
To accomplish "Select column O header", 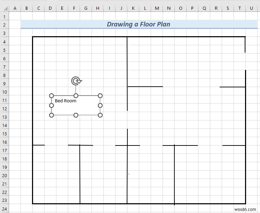I will 180,8.
